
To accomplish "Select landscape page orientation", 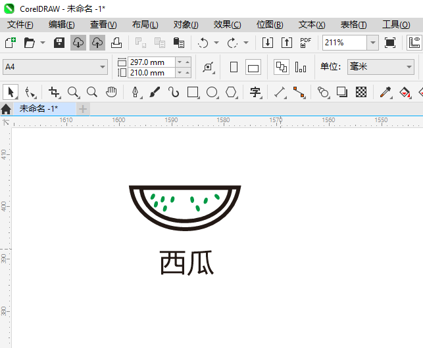I will coord(253,67).
